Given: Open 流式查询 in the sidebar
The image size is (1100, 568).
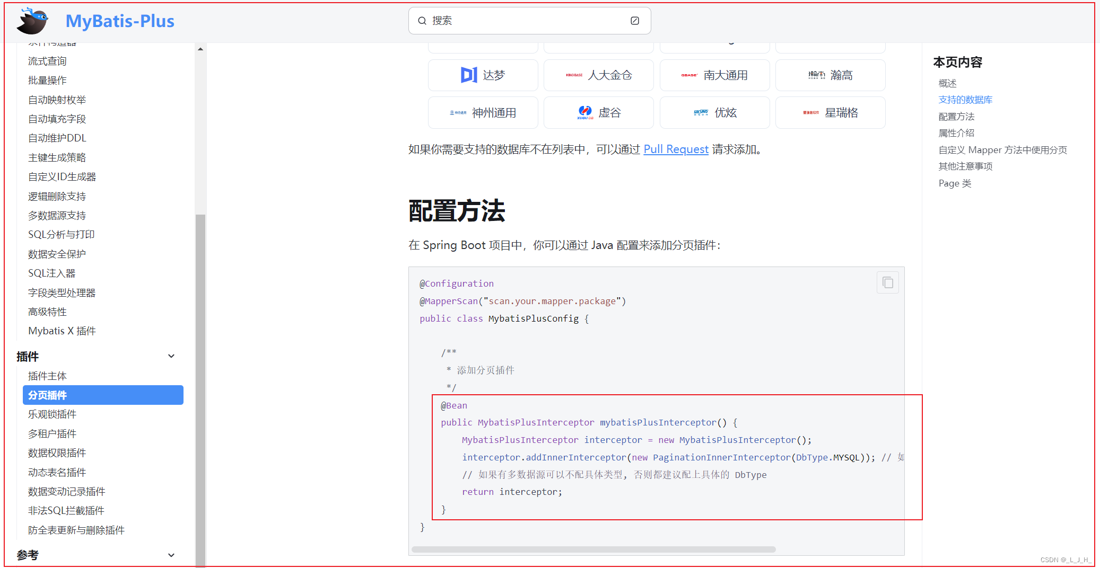Looking at the screenshot, I should 47,61.
